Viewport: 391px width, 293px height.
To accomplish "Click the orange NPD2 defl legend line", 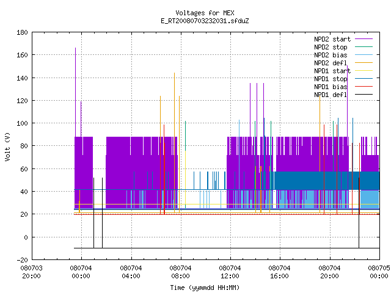I will coord(364,63).
